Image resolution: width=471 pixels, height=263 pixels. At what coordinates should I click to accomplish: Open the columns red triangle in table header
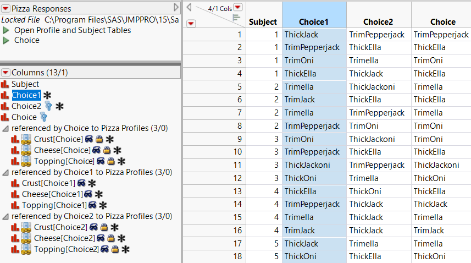(x=238, y=7)
